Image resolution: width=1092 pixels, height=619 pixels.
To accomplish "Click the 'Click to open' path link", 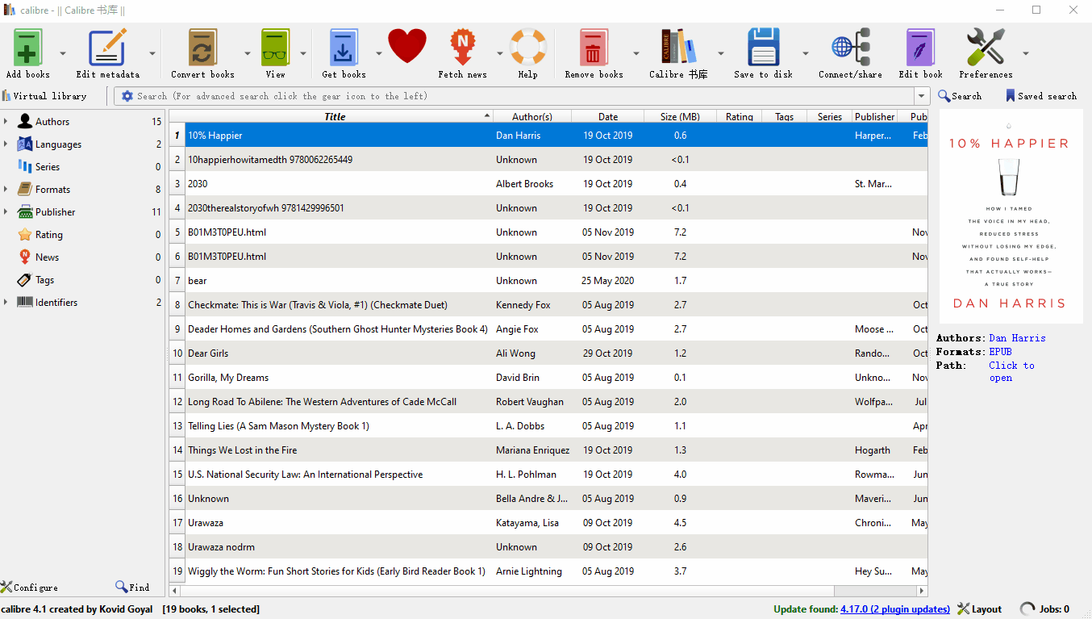I will tap(1011, 371).
